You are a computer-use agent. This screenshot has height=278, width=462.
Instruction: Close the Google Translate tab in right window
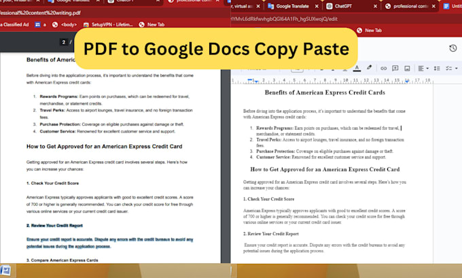click(317, 6)
